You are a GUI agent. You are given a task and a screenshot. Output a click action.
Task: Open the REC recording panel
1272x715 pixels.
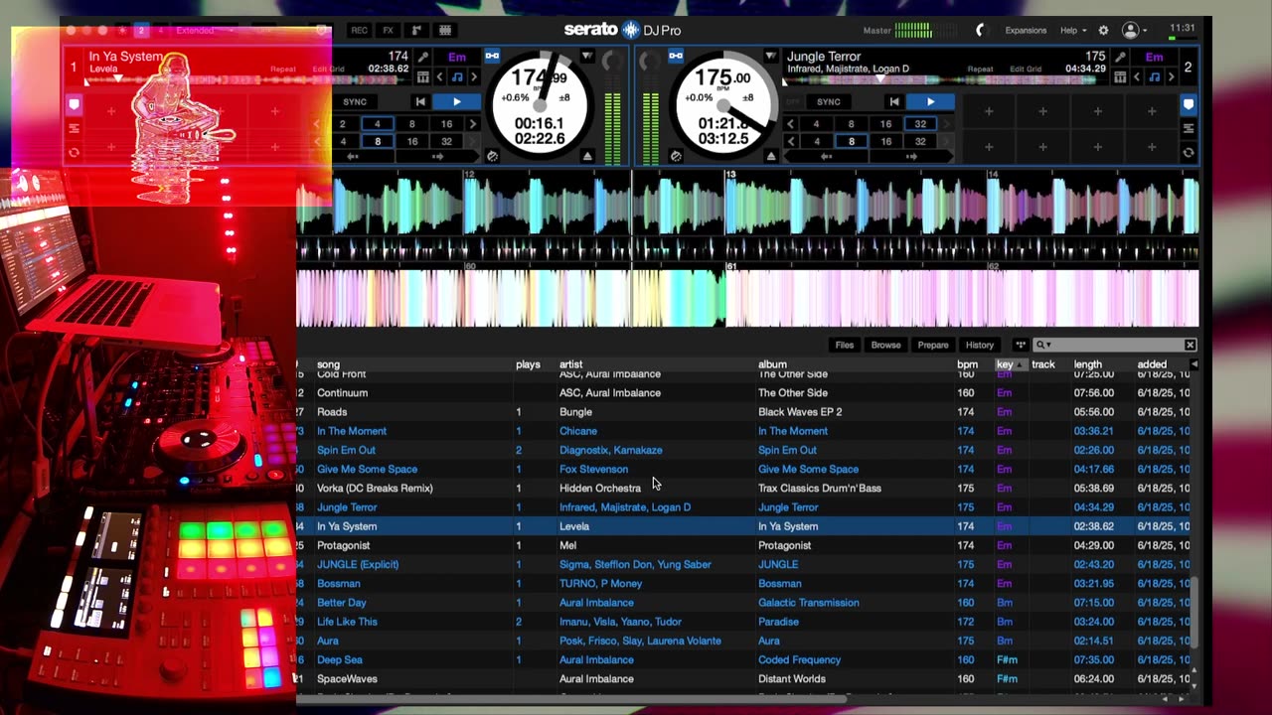tap(359, 30)
